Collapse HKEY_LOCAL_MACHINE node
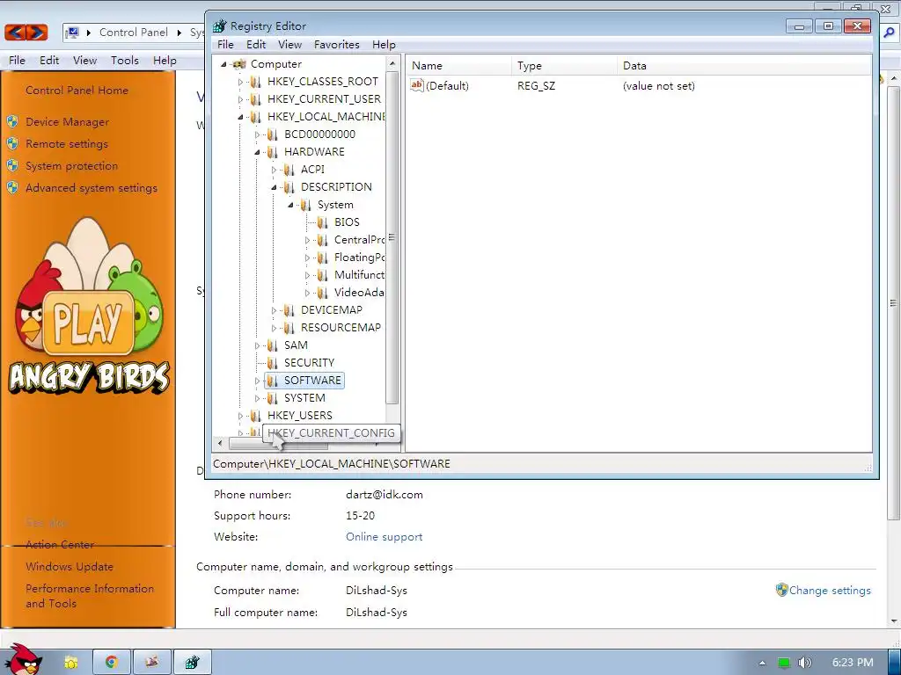The width and height of the screenshot is (901, 675). coord(241,117)
